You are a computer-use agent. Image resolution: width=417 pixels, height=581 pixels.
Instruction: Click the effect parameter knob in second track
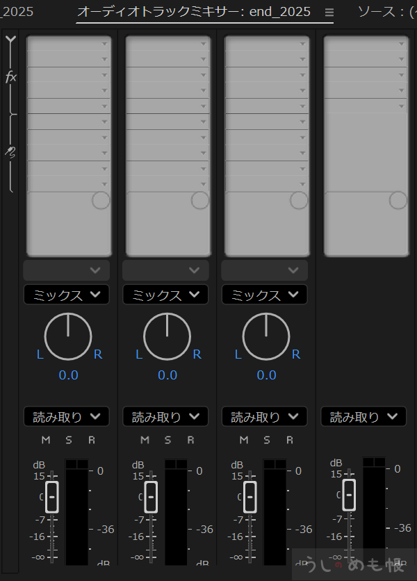(200, 200)
